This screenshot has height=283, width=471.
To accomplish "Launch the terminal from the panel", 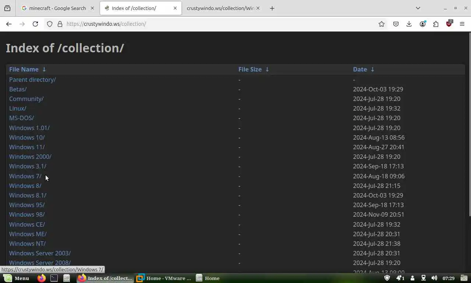I will 54,278.
